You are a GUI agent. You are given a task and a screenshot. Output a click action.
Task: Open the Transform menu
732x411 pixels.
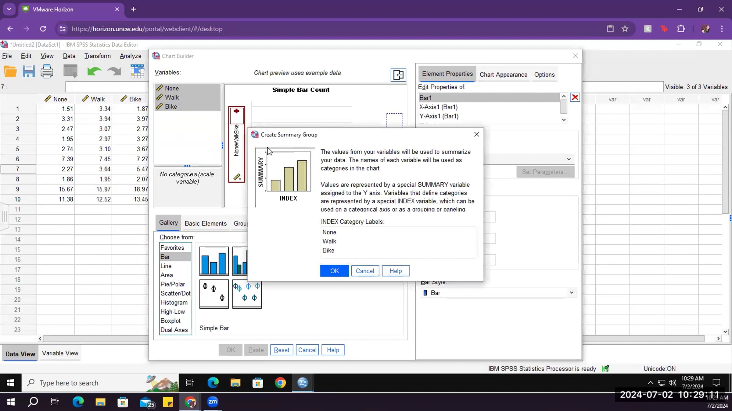click(97, 56)
